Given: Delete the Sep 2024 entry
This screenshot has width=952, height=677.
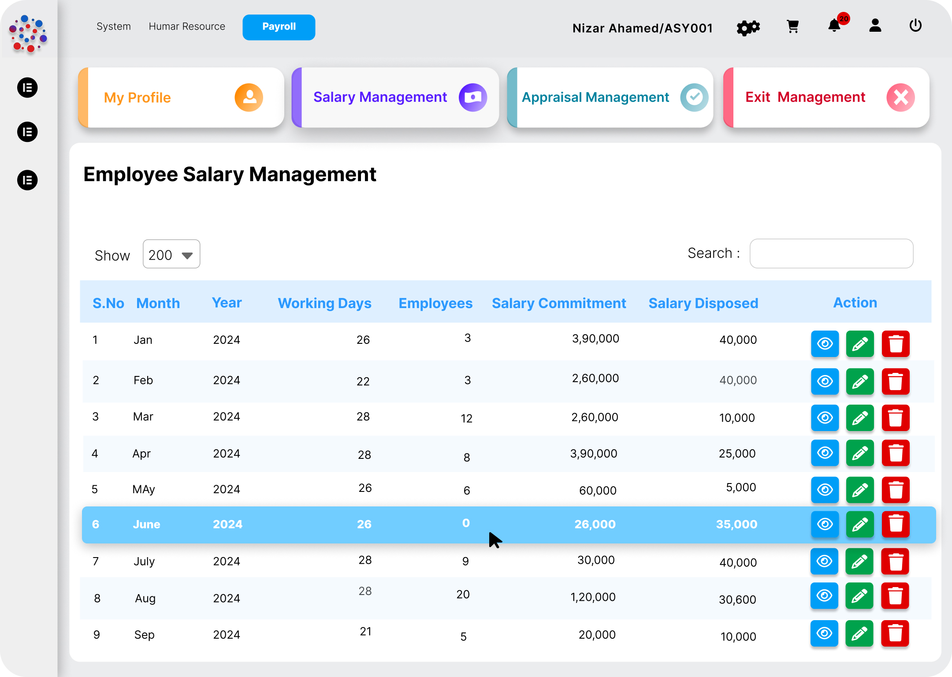Looking at the screenshot, I should coord(895,633).
